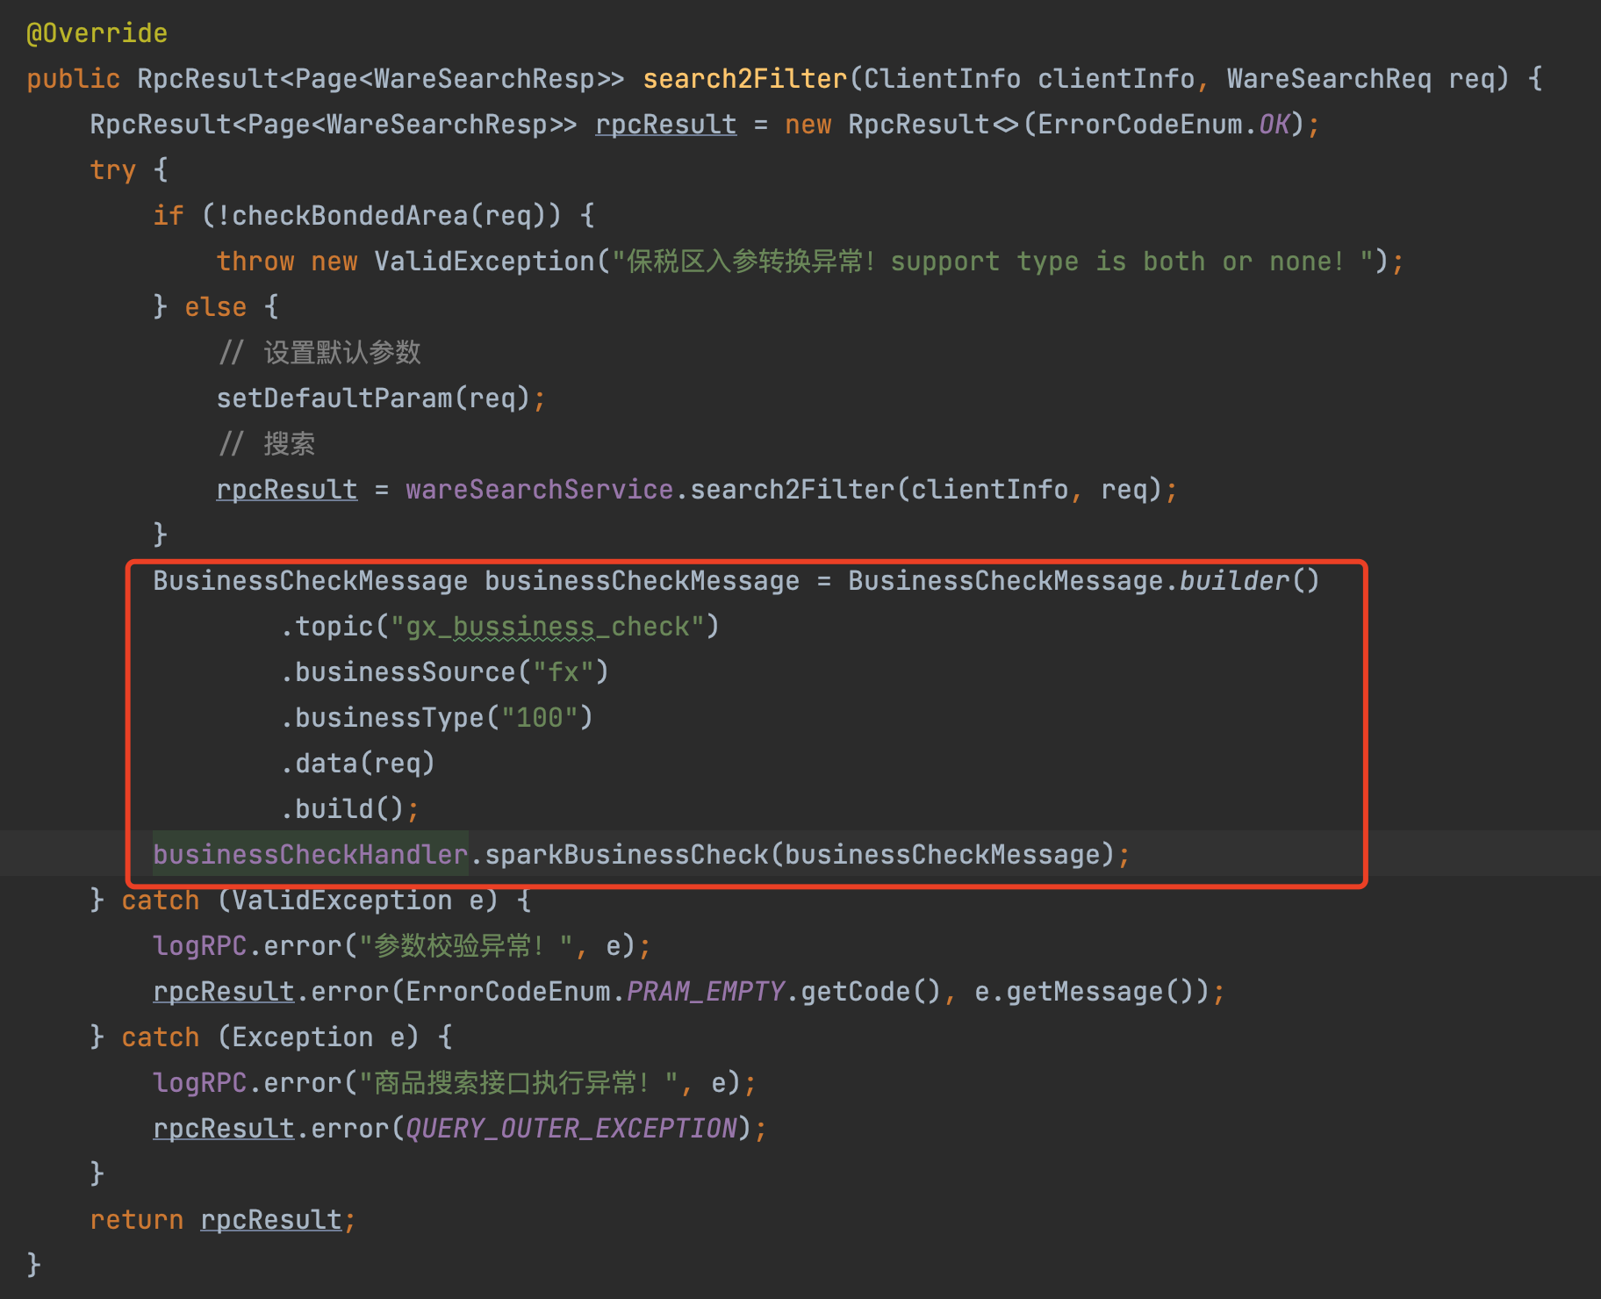Viewport: 1601px width, 1299px height.
Task: Click the 'new' keyword before RpcResult<>
Action: [x=808, y=125]
